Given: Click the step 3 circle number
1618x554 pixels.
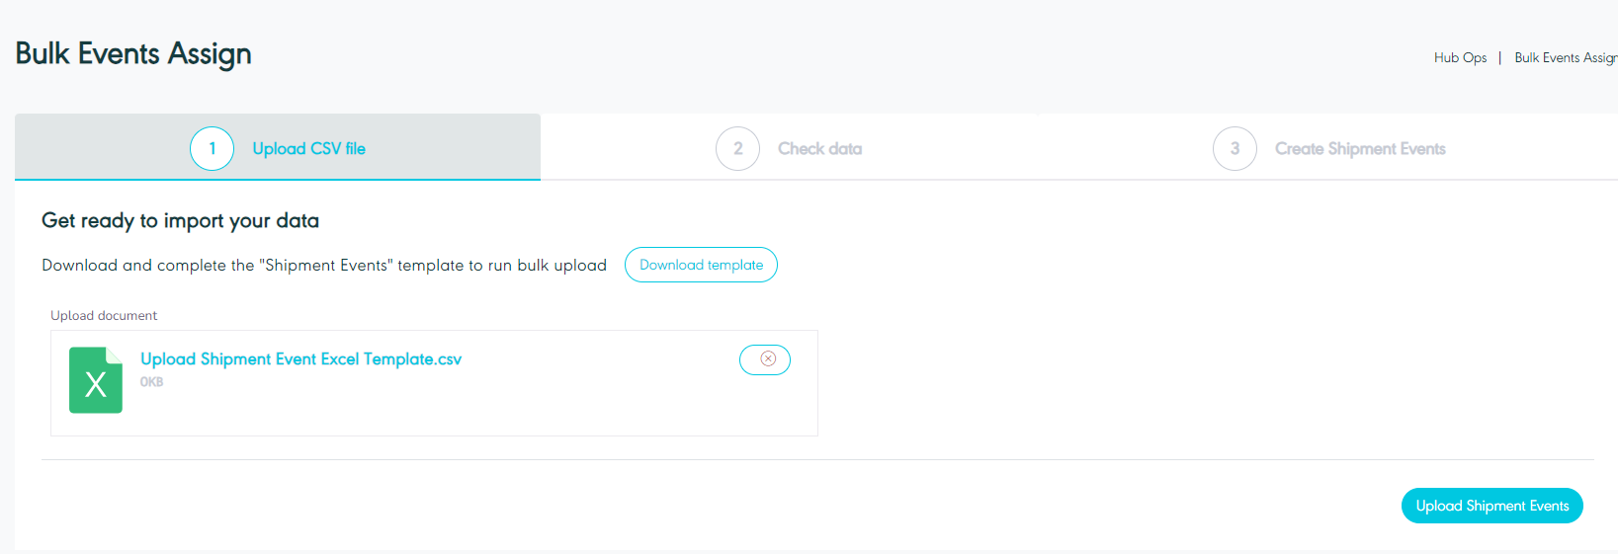Looking at the screenshot, I should (x=1235, y=149).
